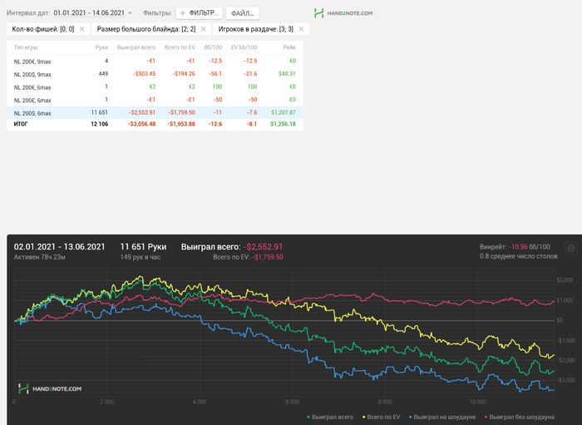Click the -$503.45 winnings cell
The image size is (582, 425).
pyautogui.click(x=144, y=74)
